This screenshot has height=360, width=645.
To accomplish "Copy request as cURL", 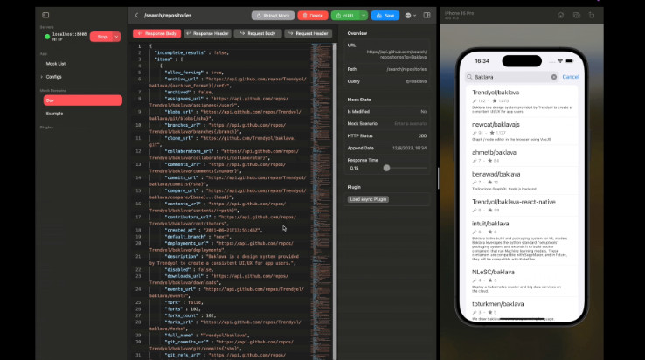I will [345, 16].
